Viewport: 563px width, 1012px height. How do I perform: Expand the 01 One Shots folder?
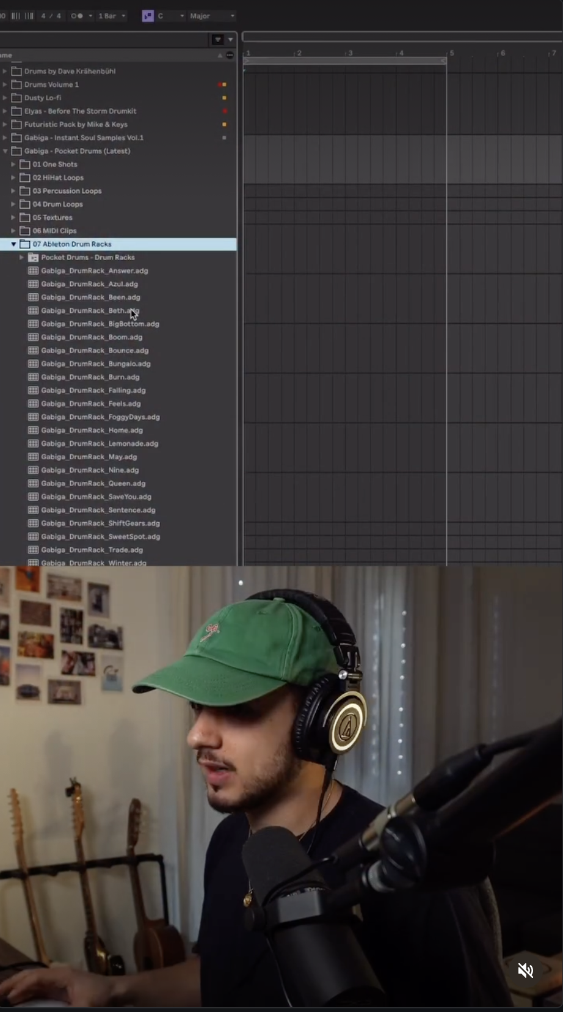[13, 164]
